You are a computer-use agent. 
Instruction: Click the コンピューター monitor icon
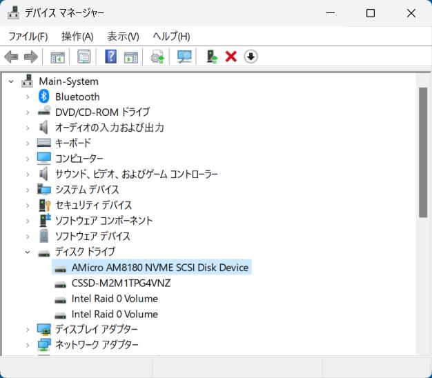click(44, 158)
